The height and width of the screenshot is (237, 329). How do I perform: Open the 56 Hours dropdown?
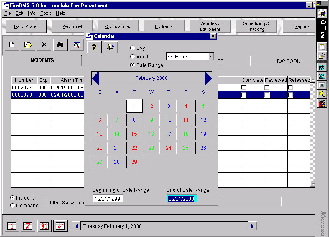coord(211,57)
